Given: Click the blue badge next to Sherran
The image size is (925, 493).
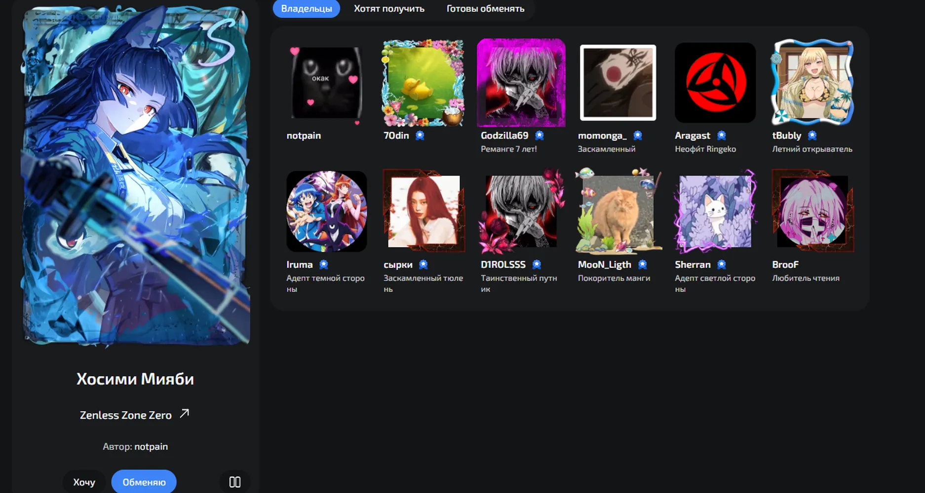Looking at the screenshot, I should [722, 264].
